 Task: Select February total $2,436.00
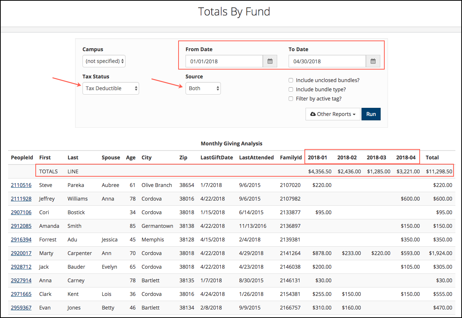pyautogui.click(x=349, y=172)
